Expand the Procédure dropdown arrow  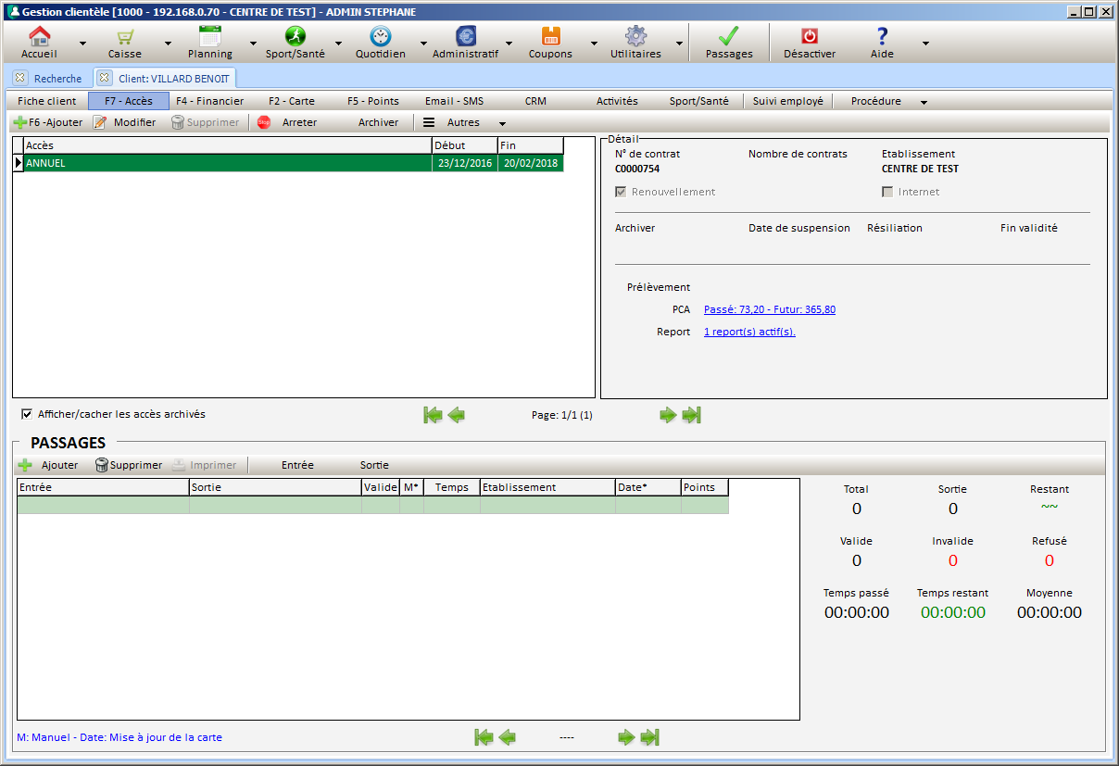point(924,102)
